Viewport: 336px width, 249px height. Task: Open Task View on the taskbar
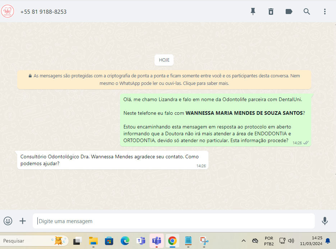pyautogui.click(x=77, y=241)
